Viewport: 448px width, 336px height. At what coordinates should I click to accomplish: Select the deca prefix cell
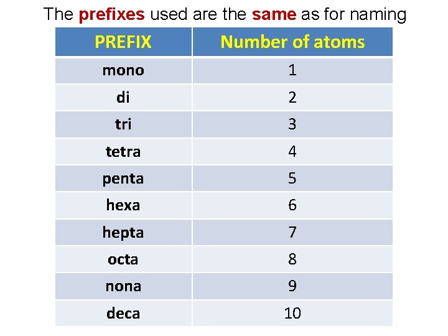click(x=123, y=314)
